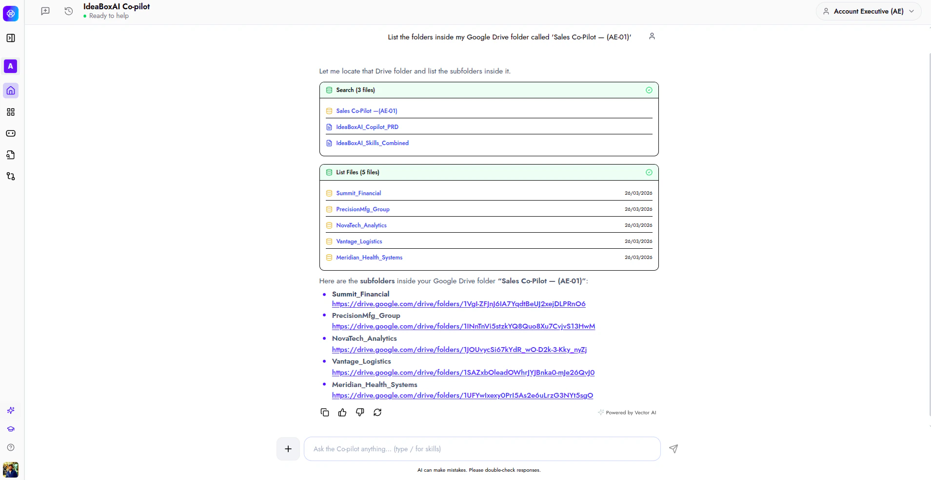This screenshot has height=480, width=931.
Task: Follow the Summit_Financial Drive URL
Action: [x=459, y=304]
